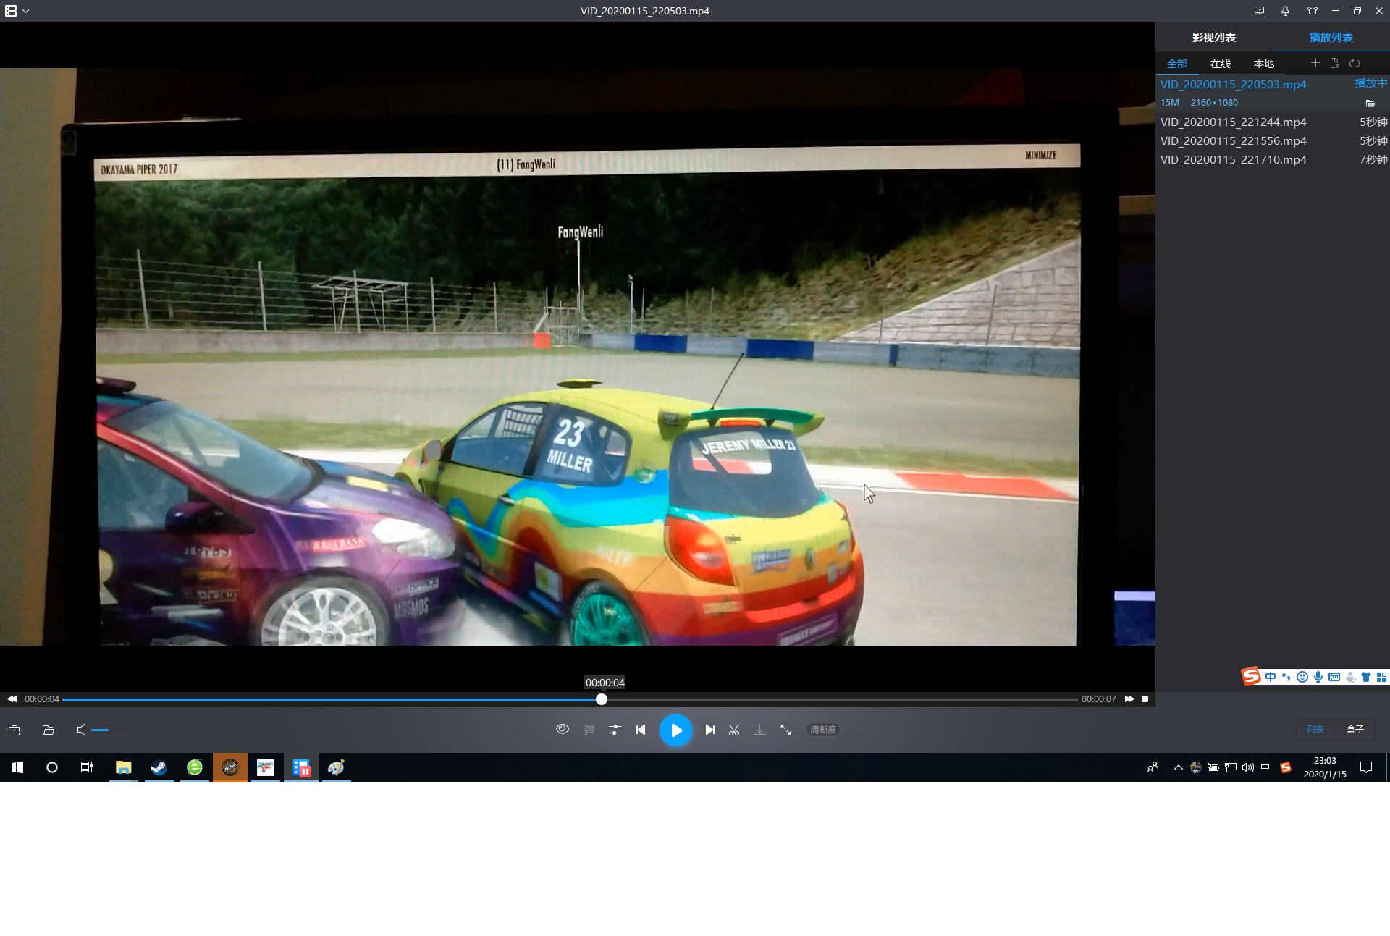Click the seek bar handle
The image size is (1390, 936).
602,699
